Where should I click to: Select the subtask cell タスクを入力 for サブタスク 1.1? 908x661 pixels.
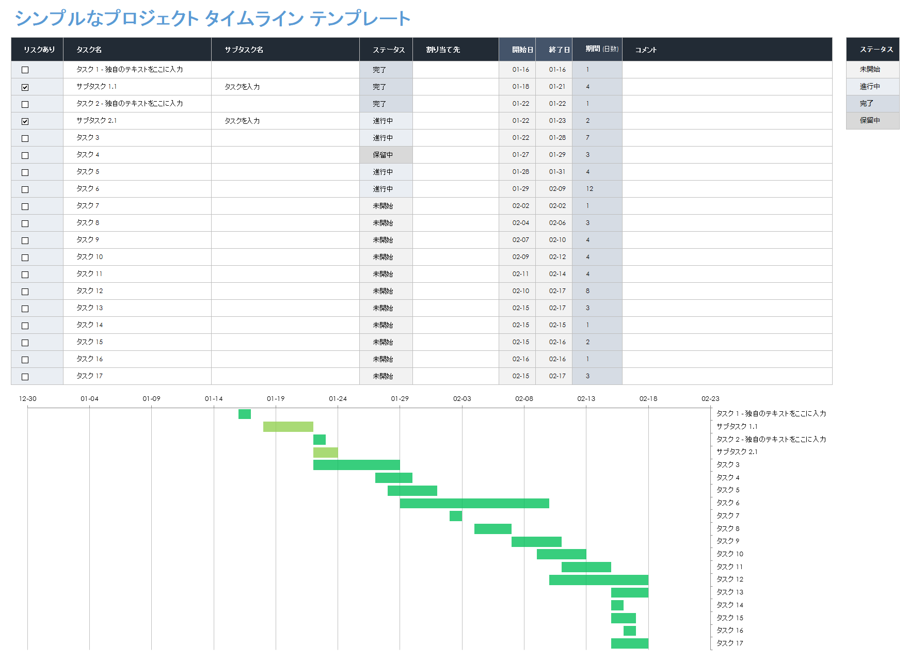point(285,87)
